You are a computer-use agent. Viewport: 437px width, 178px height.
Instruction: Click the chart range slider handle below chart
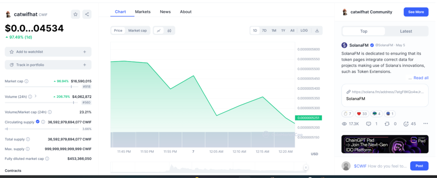pyautogui.click(x=306, y=167)
